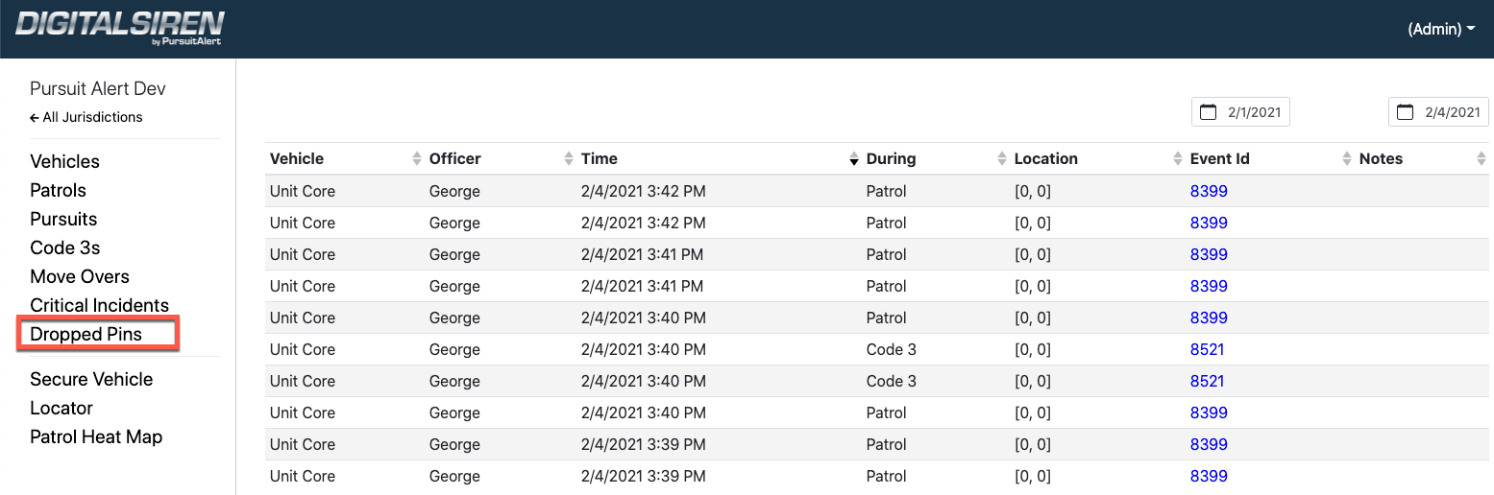Open the Pursuits section
The height and width of the screenshot is (495, 1494).
click(x=63, y=219)
